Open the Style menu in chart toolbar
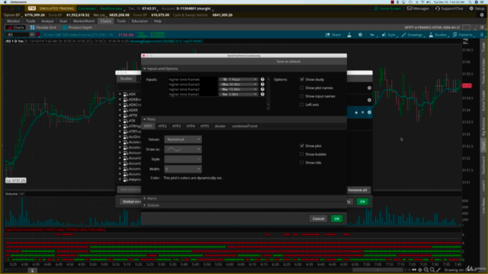Viewport: 488px width, 274px height. coord(389,35)
